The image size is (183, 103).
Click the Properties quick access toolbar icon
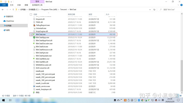coord(6,2)
